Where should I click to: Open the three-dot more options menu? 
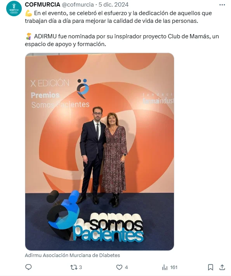[x=222, y=5]
